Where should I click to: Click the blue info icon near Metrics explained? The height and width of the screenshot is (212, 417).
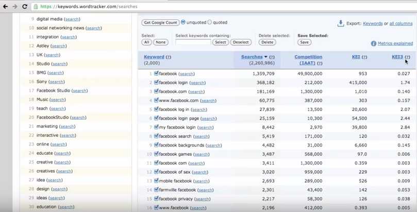(374, 44)
